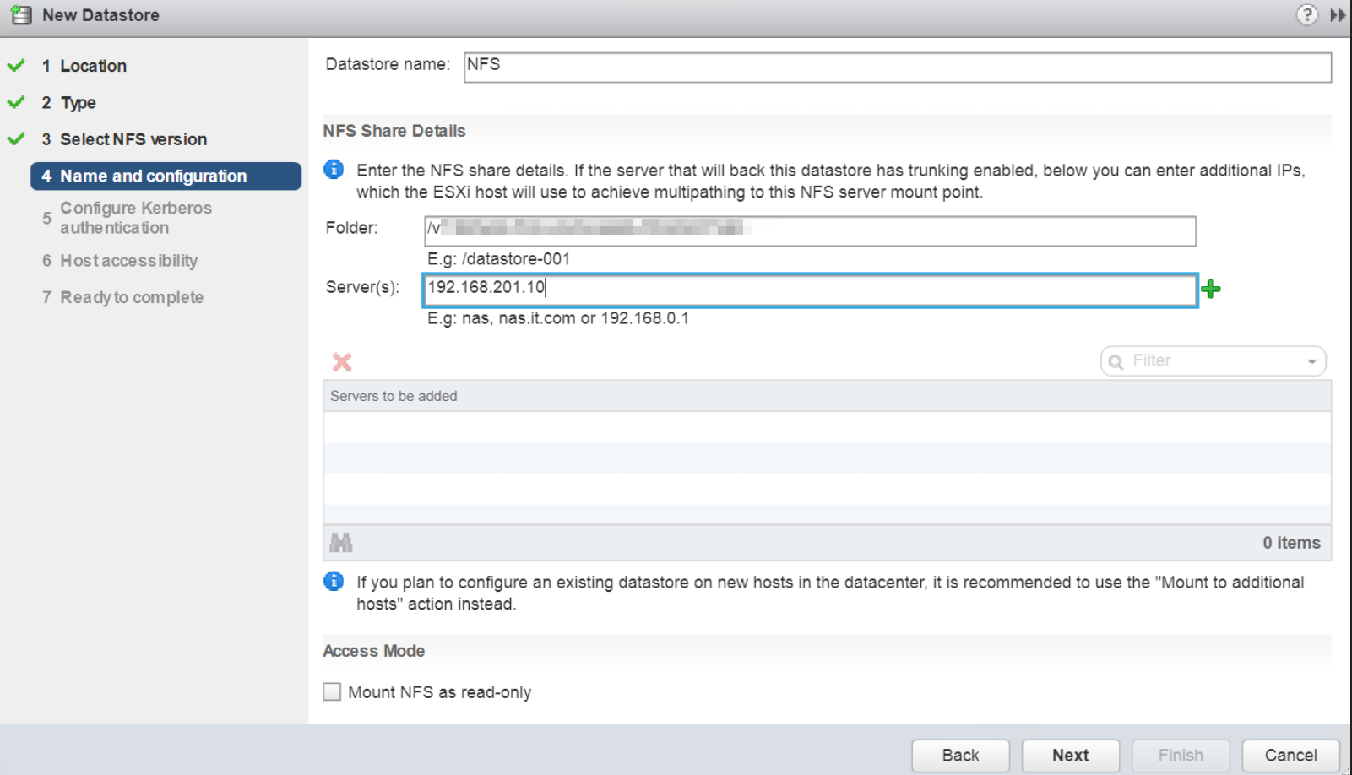Click the Back button

961,756
